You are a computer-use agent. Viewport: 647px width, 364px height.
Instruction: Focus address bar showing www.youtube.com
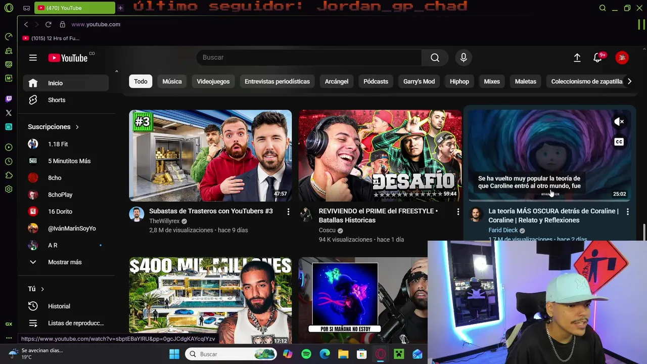(96, 24)
